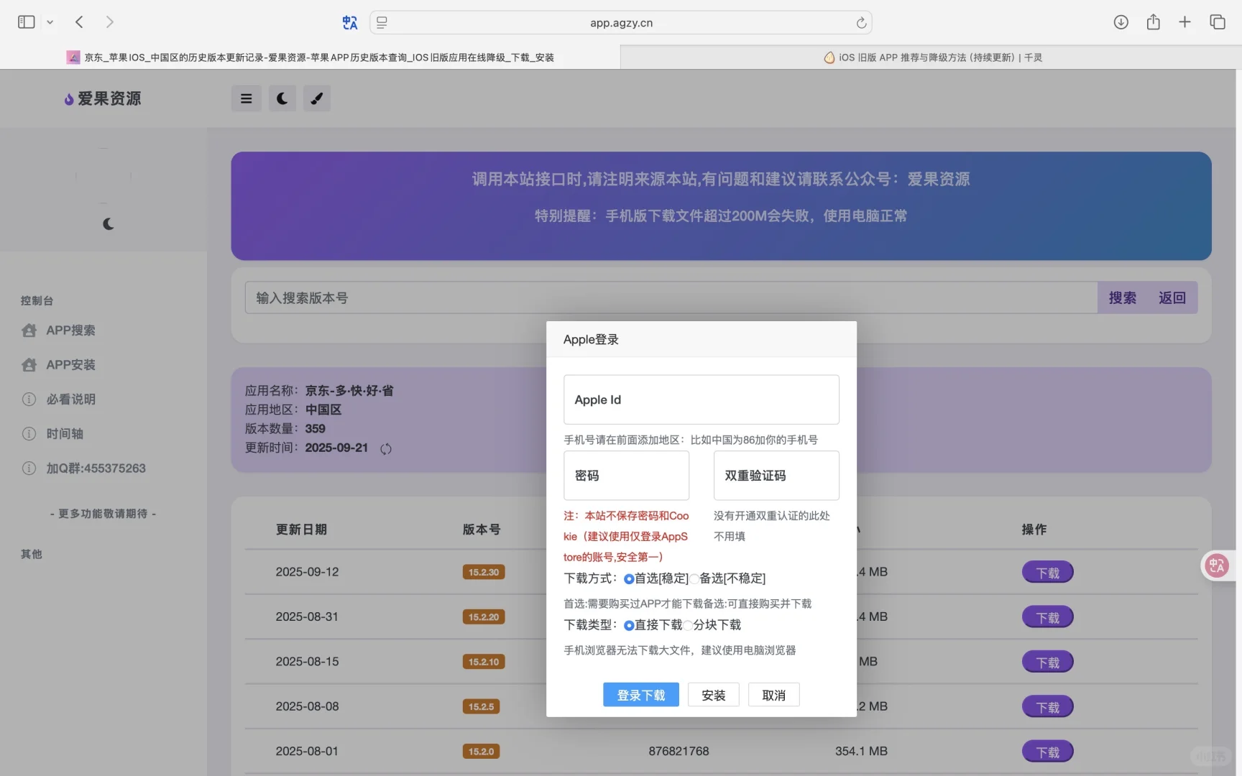Refresh update time using the circular arrow icon
The width and height of the screenshot is (1242, 776).
pos(385,448)
